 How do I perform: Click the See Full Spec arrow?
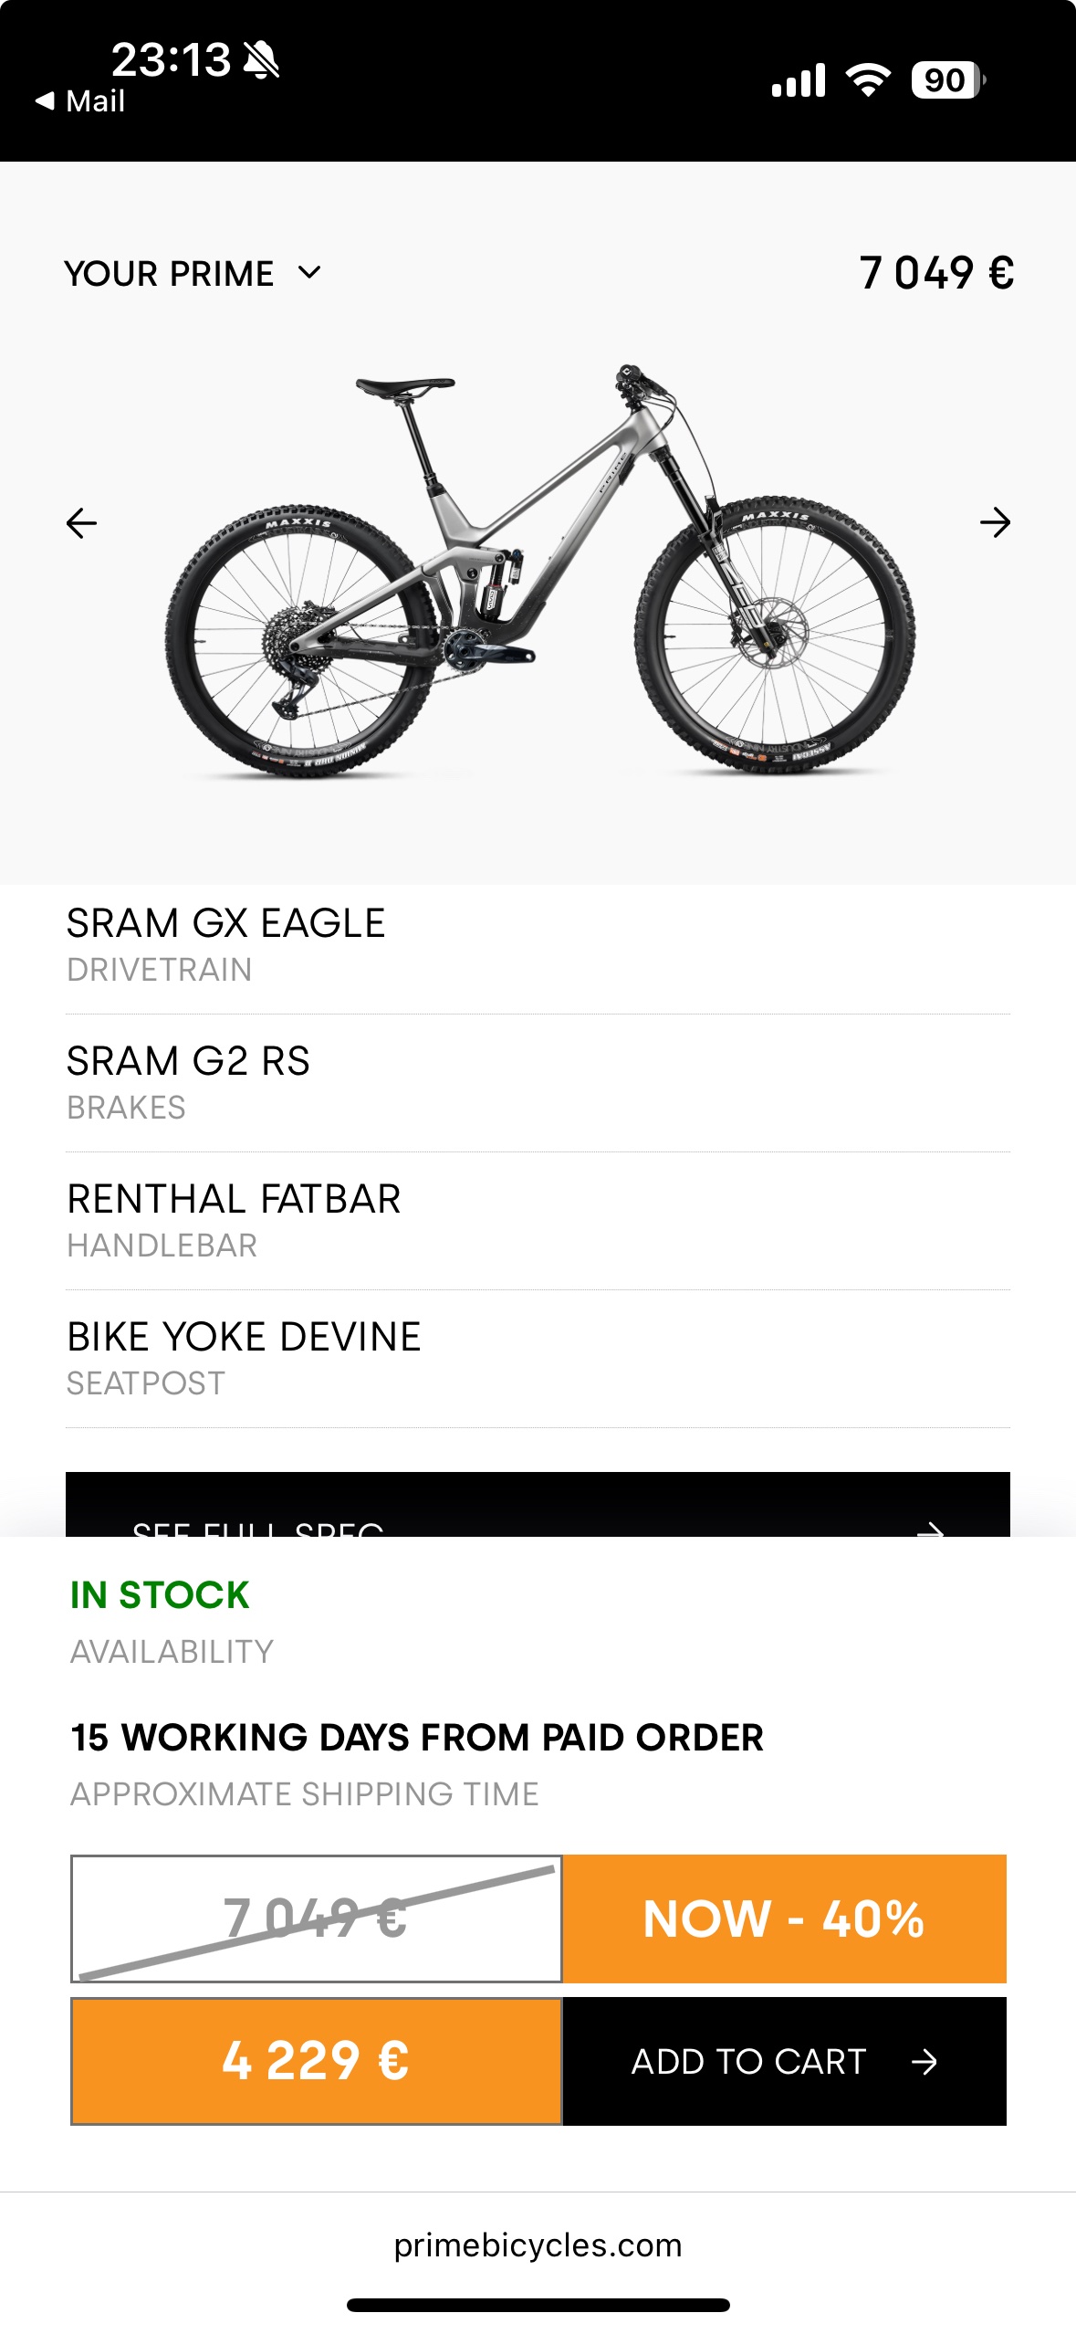click(929, 1527)
